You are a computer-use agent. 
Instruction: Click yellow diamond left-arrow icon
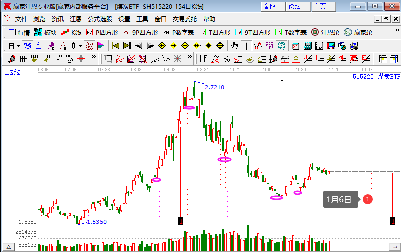tap(162, 46)
